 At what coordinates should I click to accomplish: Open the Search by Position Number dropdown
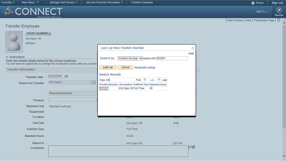tap(130, 59)
